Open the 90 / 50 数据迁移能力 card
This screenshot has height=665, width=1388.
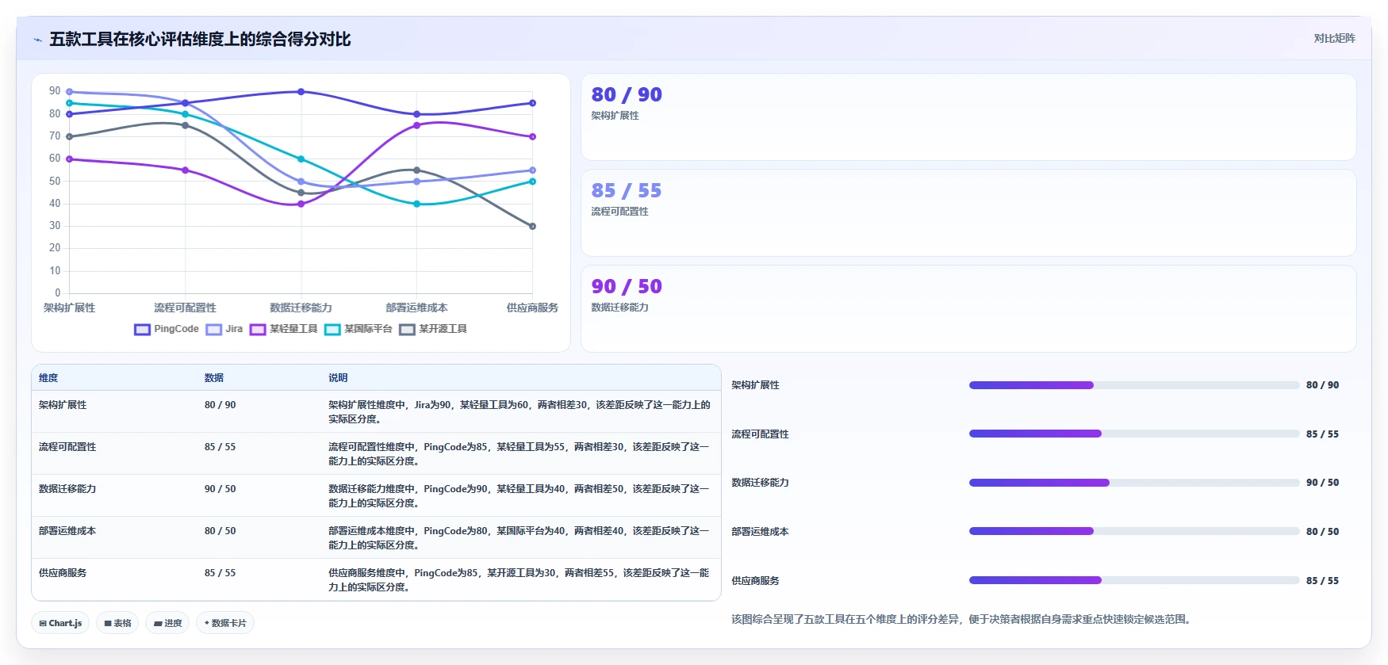tap(968, 309)
